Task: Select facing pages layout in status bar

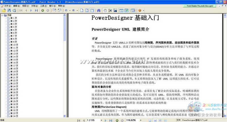Action: (x=165, y=120)
